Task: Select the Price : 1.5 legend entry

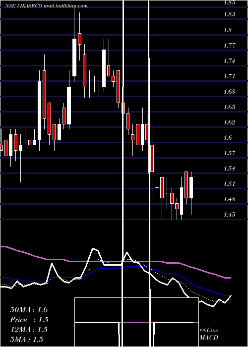Action: click(x=29, y=320)
